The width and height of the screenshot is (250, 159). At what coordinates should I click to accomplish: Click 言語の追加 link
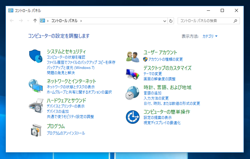[152, 93]
